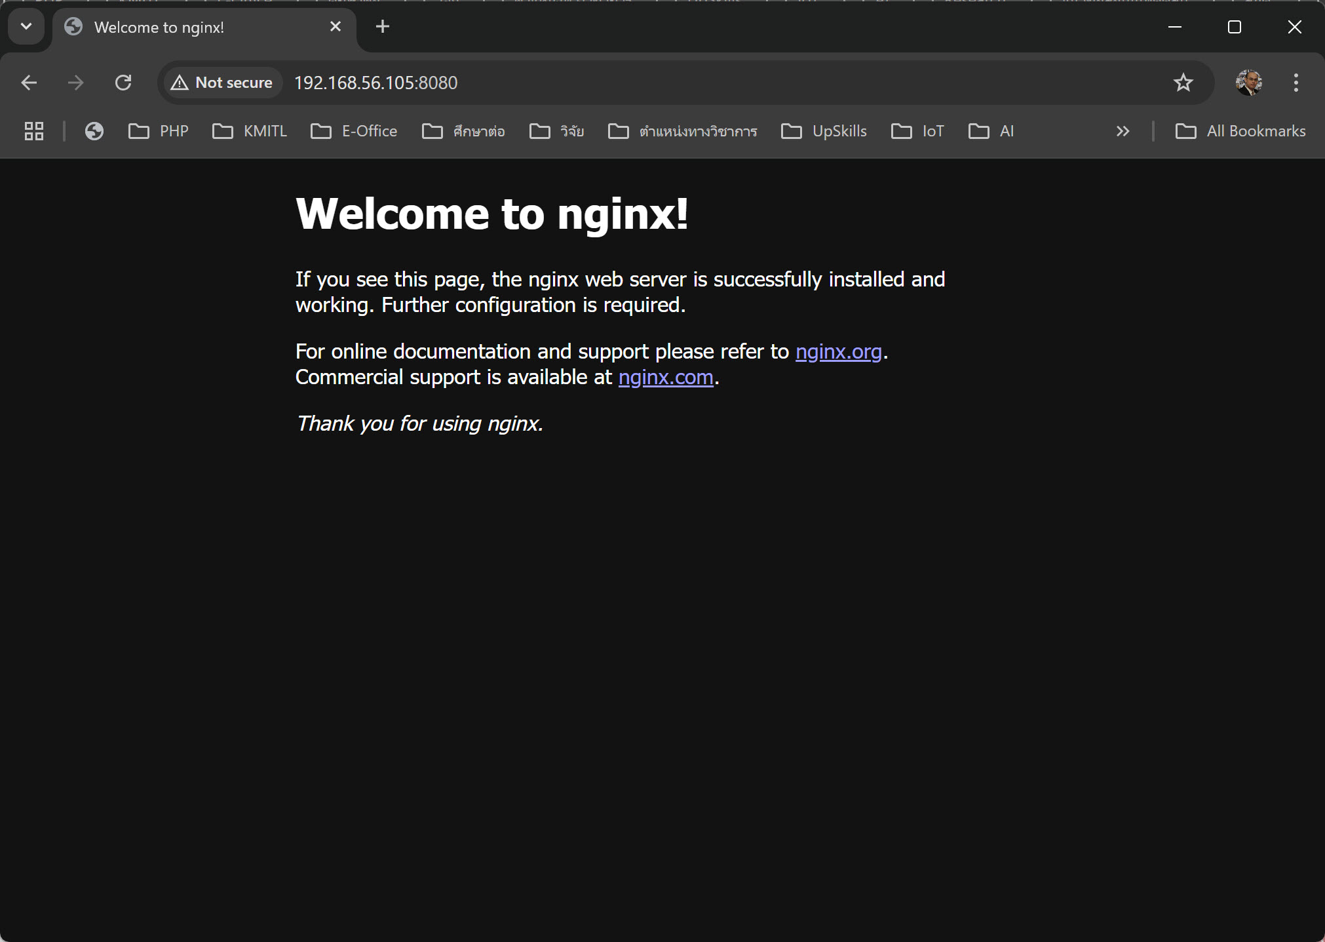The image size is (1325, 942).
Task: Click the globe bookmark icon
Action: [94, 131]
